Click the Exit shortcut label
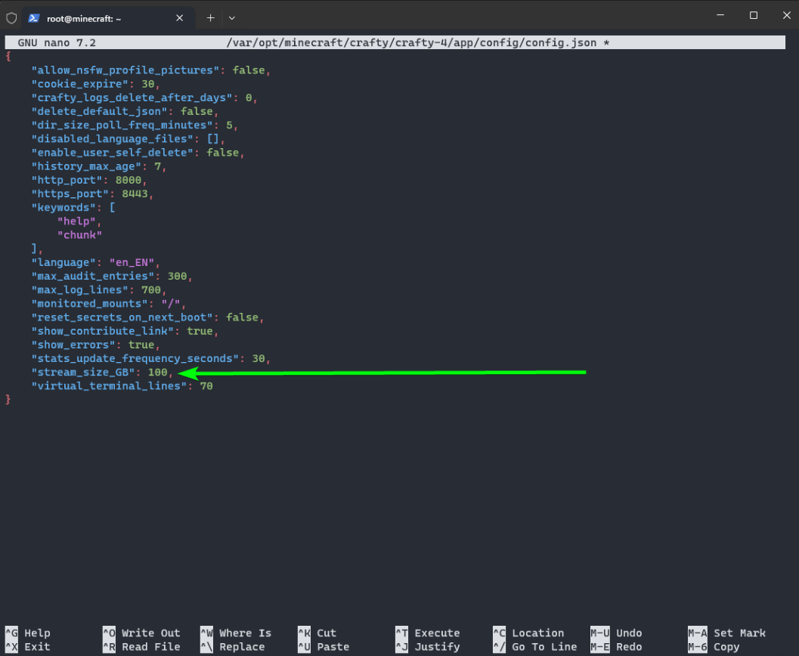 37,647
